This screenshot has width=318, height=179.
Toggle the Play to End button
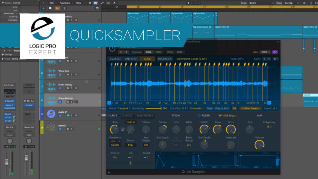pyautogui.click(x=222, y=108)
